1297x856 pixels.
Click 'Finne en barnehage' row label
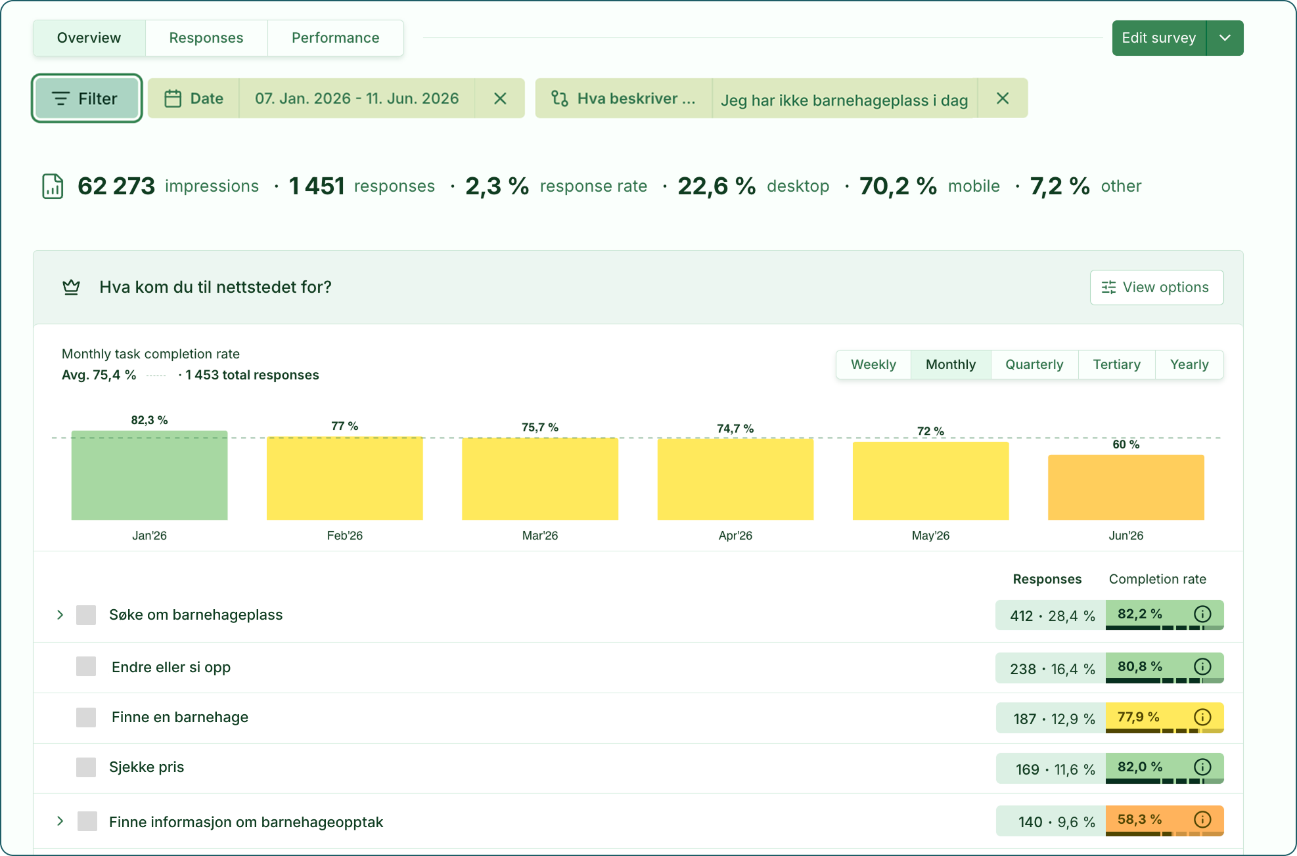[180, 717]
